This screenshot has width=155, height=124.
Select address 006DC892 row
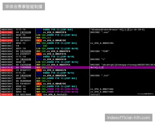point(7,35)
